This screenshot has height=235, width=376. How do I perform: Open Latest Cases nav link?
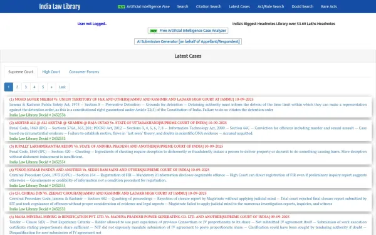(239, 7)
